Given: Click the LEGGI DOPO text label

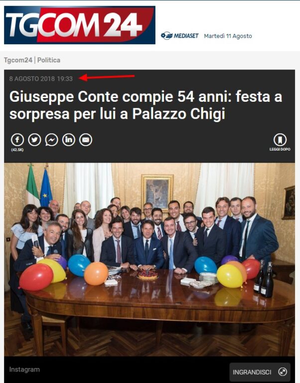Looking at the screenshot, I should (280, 149).
